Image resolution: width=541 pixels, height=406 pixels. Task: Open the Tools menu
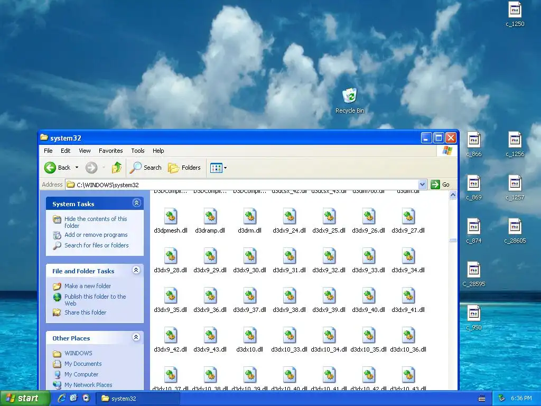tap(138, 151)
